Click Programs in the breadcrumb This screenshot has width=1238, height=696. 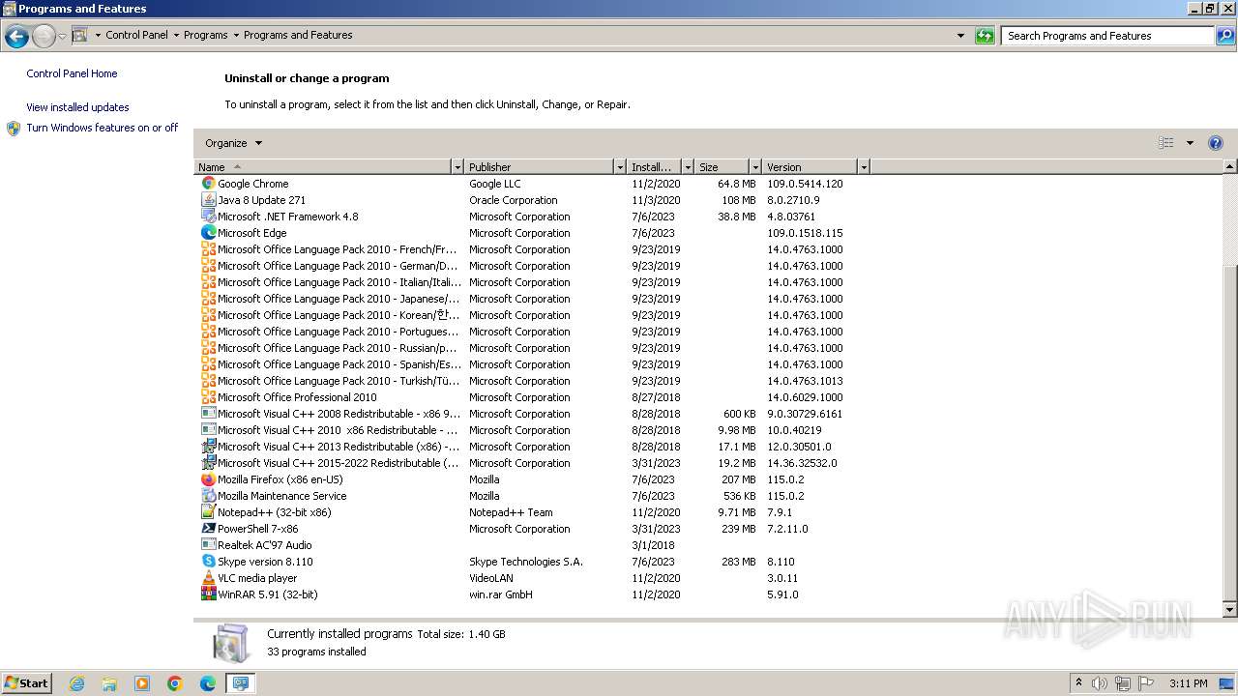(x=206, y=35)
